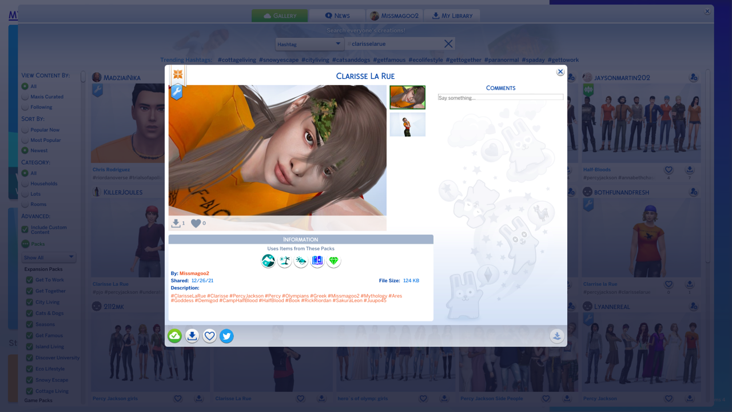Select the second full-body thumbnail

[407, 124]
